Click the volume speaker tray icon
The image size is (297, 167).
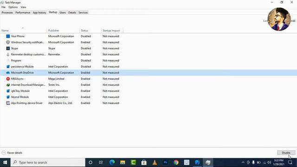[269, 162]
